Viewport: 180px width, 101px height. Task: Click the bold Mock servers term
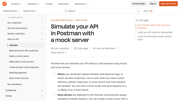[x=65, y=95]
